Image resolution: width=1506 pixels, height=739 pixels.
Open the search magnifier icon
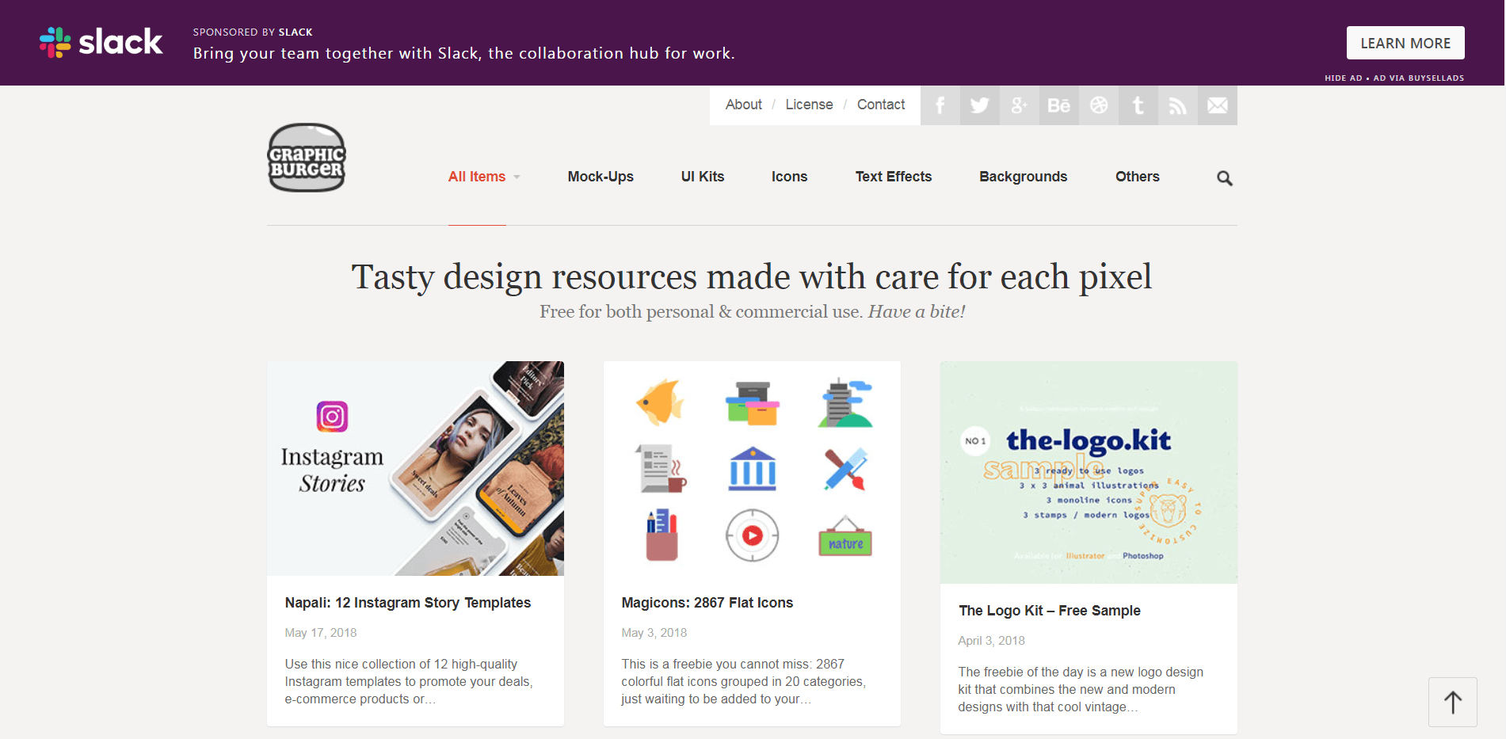[1225, 178]
